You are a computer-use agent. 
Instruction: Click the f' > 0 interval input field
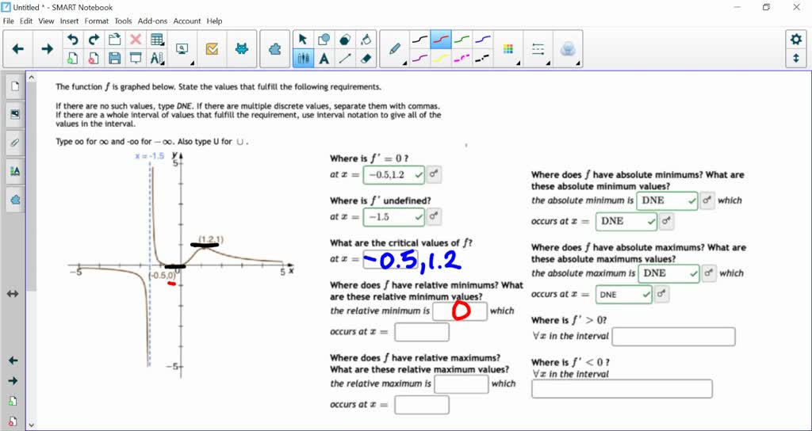tap(673, 336)
